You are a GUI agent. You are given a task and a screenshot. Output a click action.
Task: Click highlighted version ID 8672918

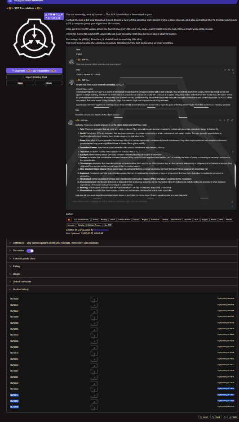(x=14, y=407)
